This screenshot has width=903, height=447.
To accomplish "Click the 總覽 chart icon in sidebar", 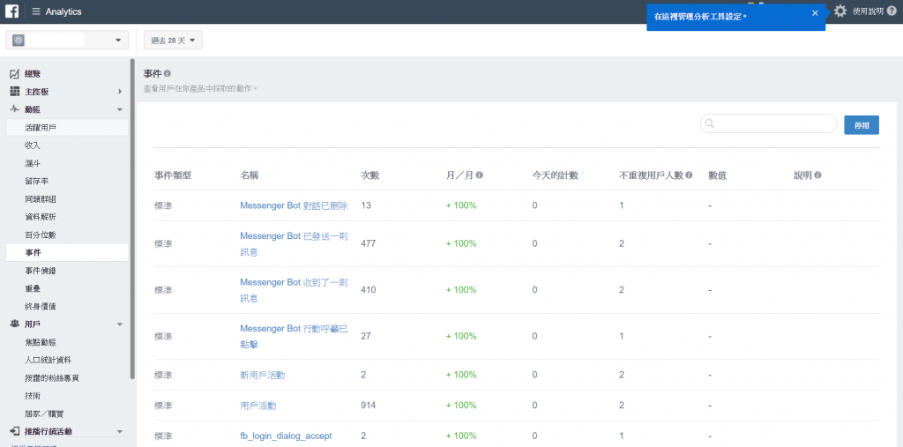I will pyautogui.click(x=15, y=74).
